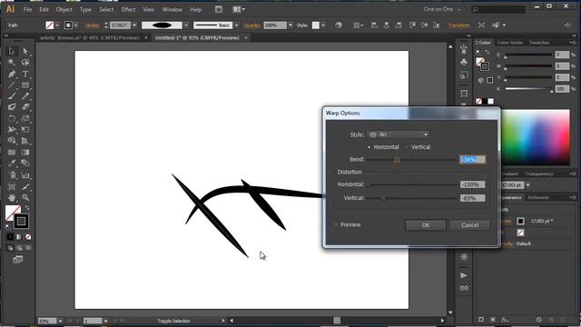Select the Hand tool
The height and width of the screenshot is (327, 581).
[x=12, y=198]
